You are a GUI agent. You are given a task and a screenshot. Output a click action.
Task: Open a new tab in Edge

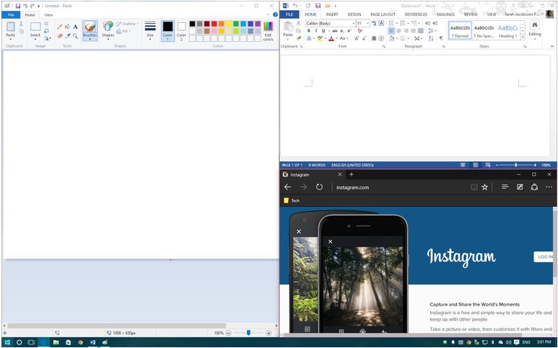(352, 174)
